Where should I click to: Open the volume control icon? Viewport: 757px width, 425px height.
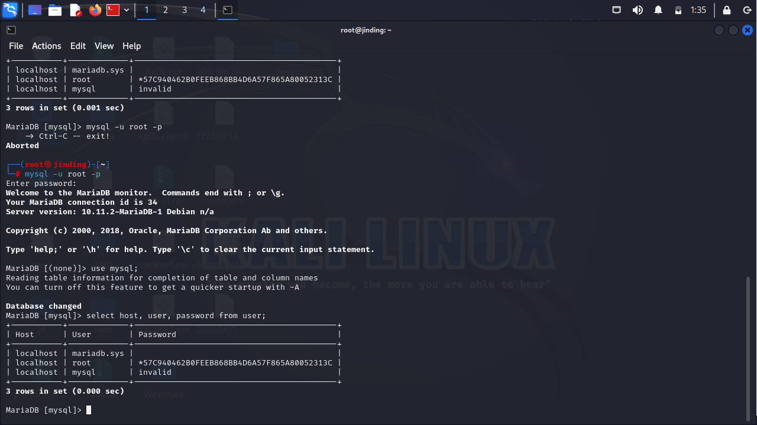[x=638, y=10]
